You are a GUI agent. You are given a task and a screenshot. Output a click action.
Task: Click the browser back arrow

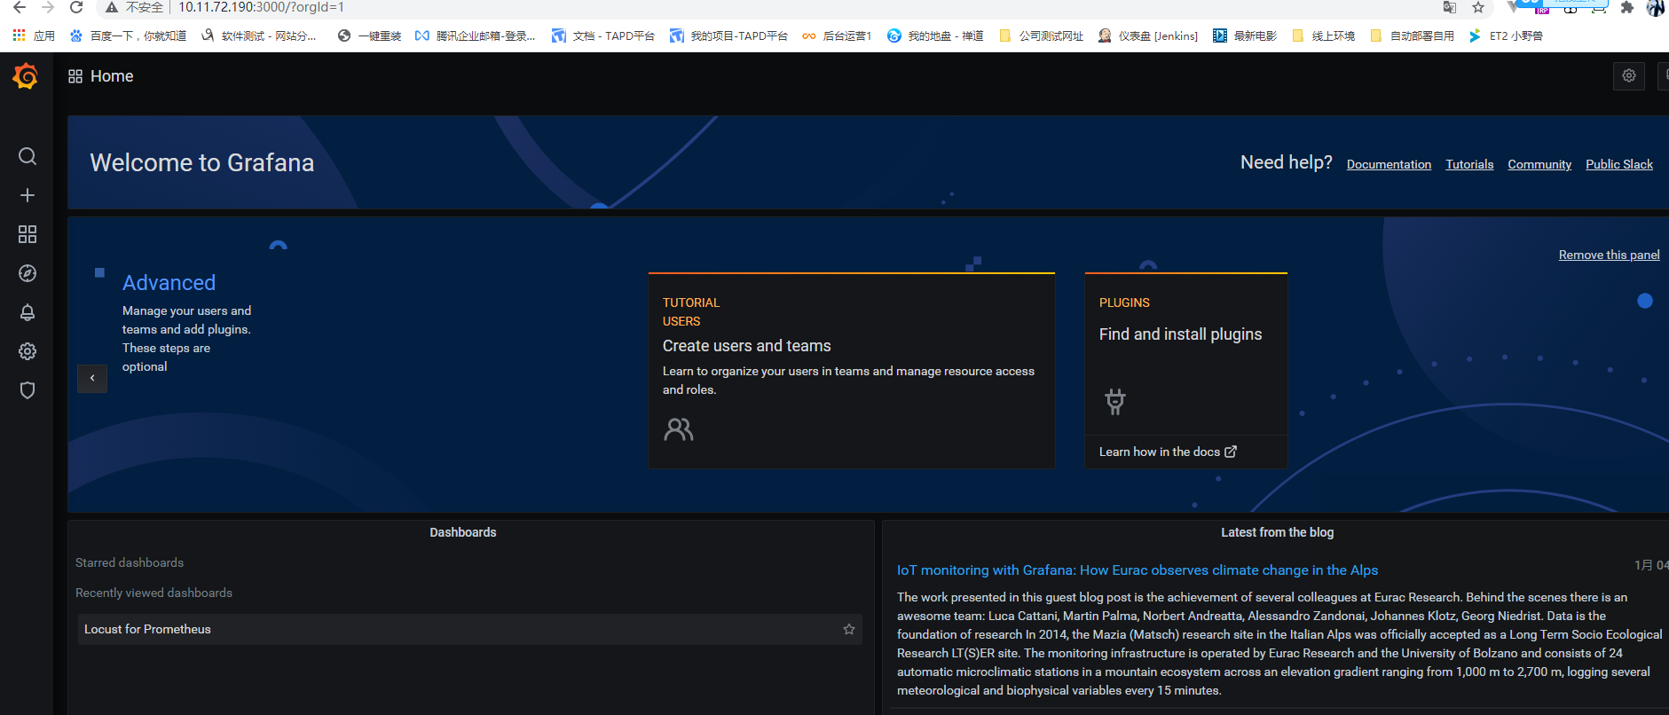[x=20, y=8]
